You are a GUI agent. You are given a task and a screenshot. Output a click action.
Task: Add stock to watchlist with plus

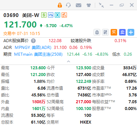pyautogui.click(x=131, y=32)
